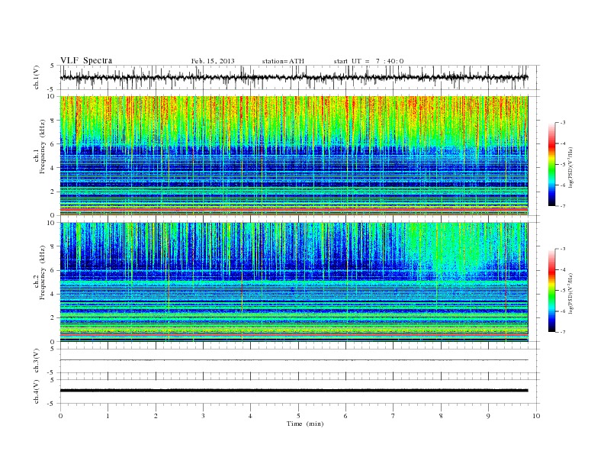Click the ch.4(V) axis label

click(x=37, y=391)
